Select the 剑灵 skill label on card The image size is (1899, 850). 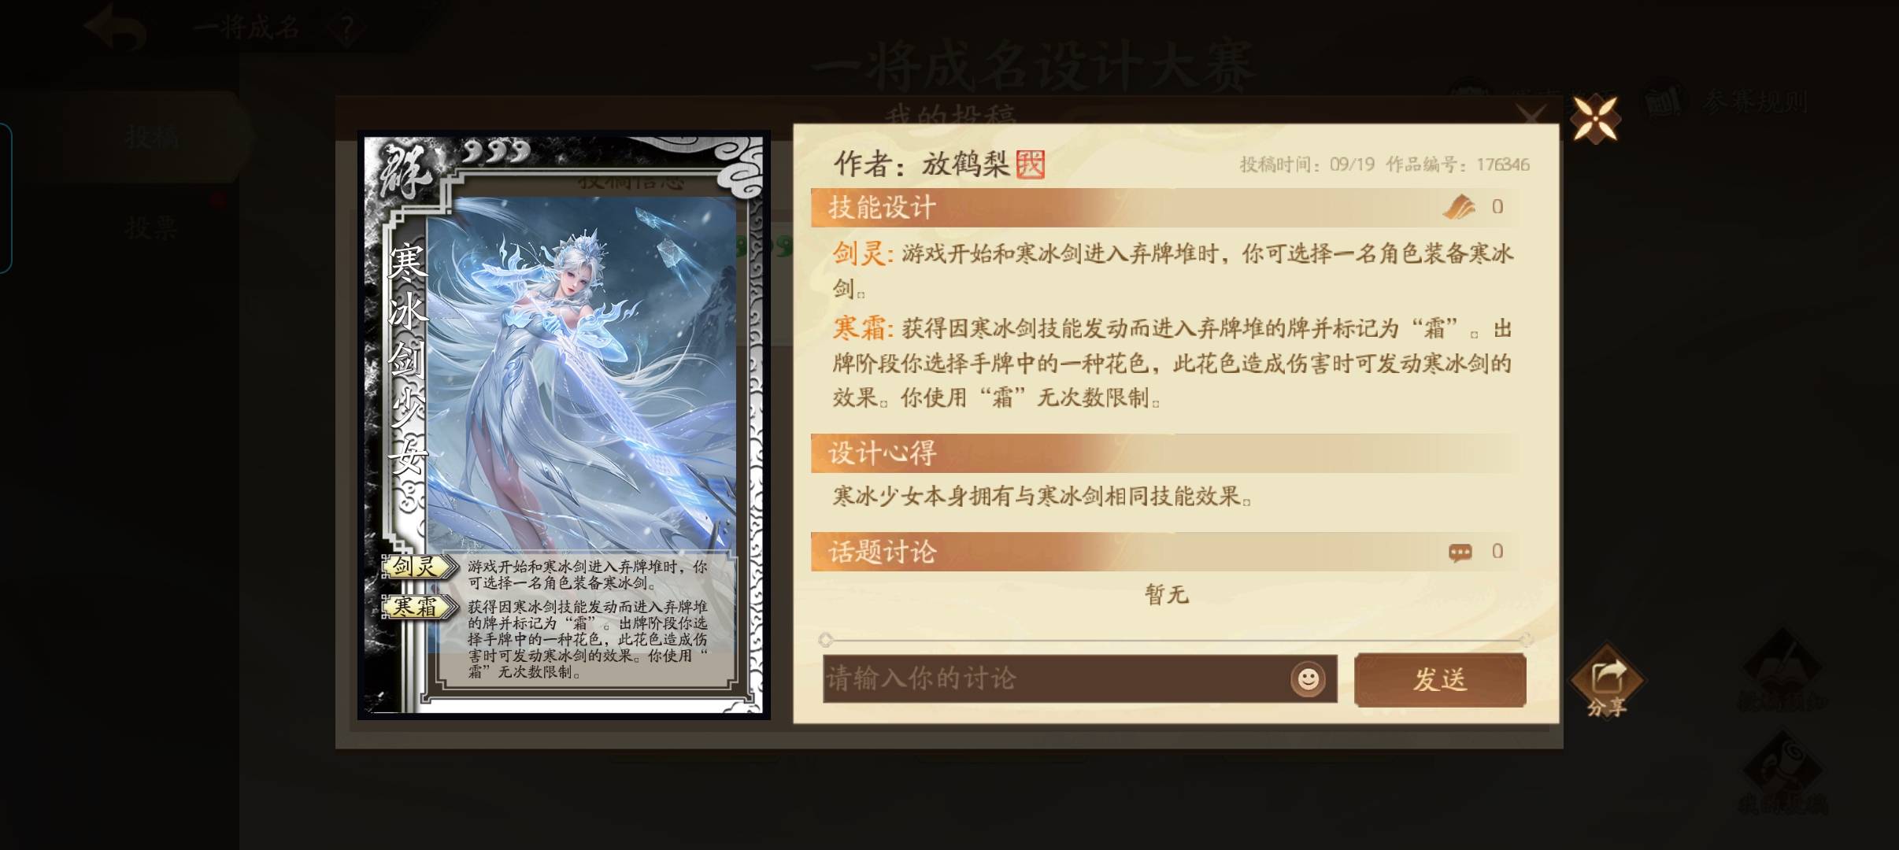coord(416,567)
